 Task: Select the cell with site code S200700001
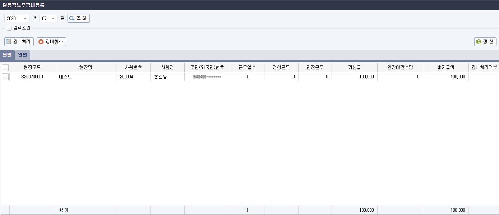point(32,77)
